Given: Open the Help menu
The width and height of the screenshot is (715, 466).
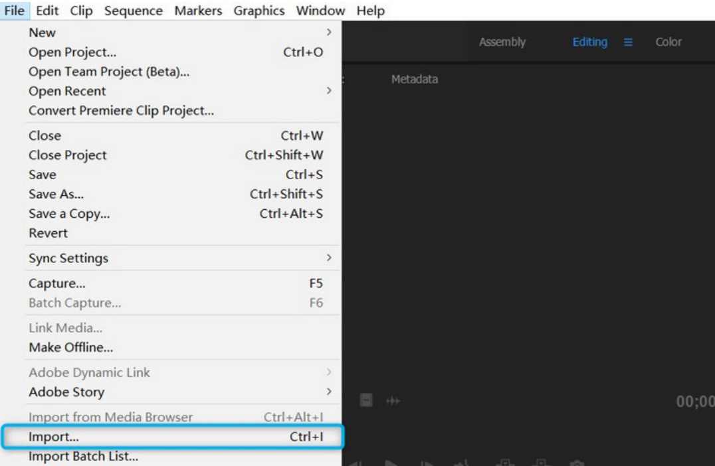Looking at the screenshot, I should pyautogui.click(x=370, y=10).
